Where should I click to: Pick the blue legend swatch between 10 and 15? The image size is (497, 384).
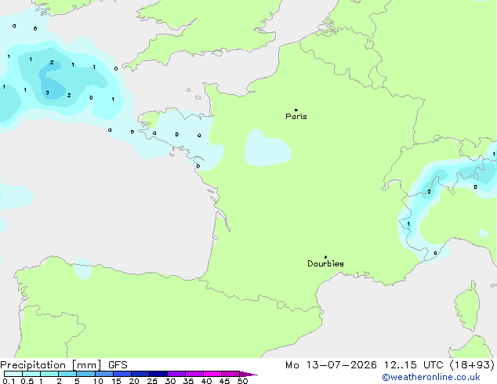(x=104, y=374)
